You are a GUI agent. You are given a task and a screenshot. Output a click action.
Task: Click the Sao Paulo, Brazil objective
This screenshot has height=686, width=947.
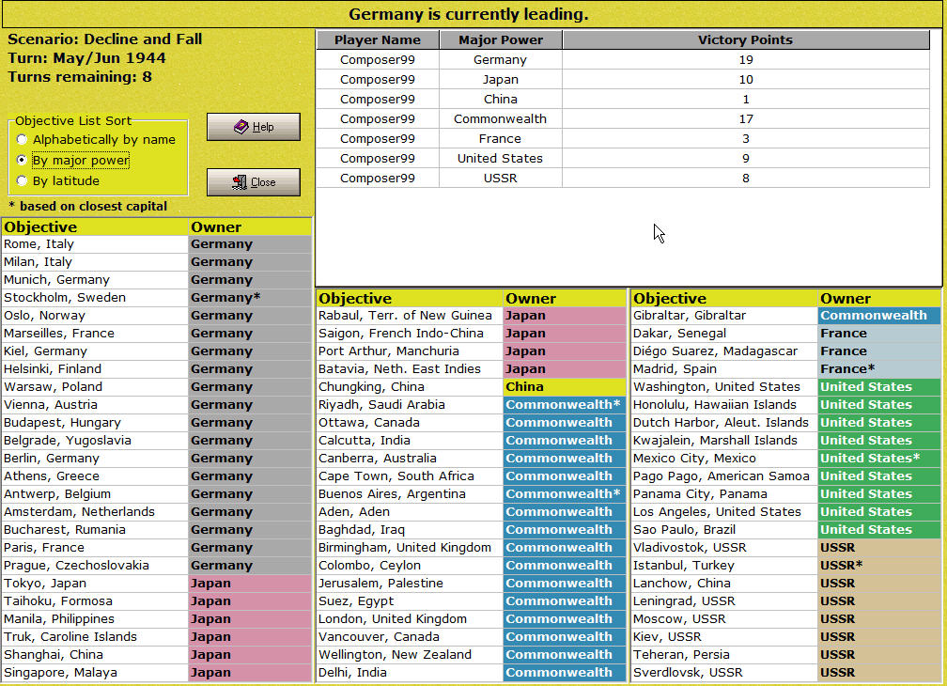click(724, 530)
